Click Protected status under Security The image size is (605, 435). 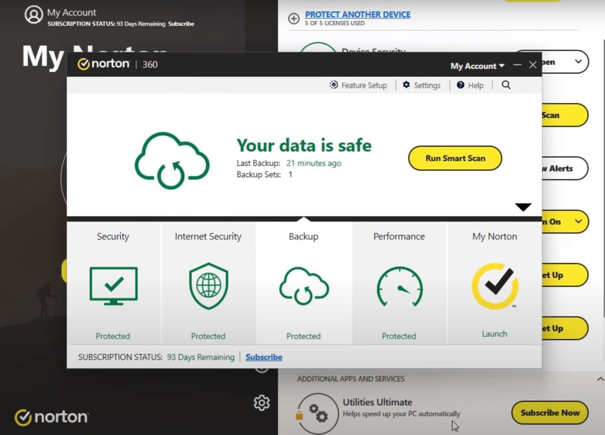113,336
